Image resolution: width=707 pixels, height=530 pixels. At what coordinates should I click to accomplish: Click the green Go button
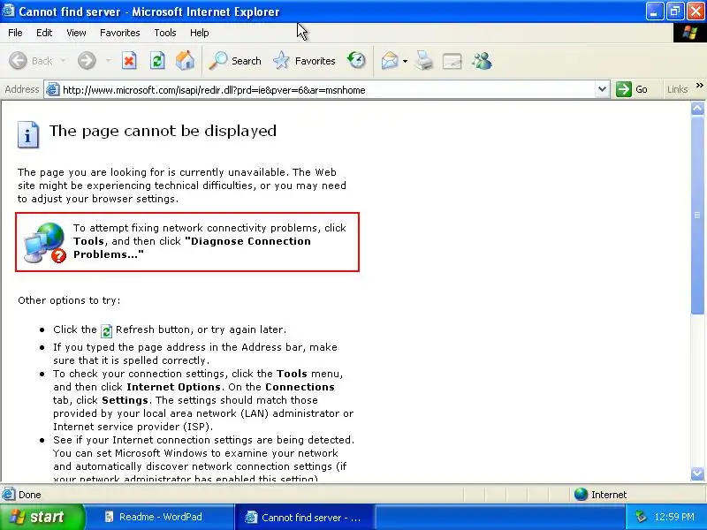[633, 89]
